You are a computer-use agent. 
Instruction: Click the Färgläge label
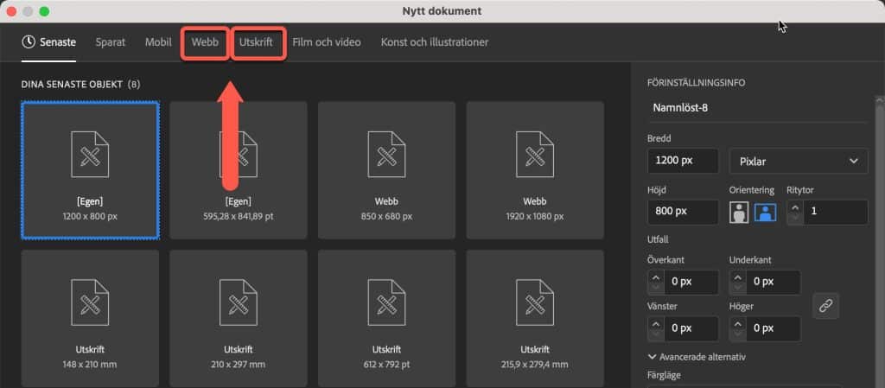[x=665, y=374]
